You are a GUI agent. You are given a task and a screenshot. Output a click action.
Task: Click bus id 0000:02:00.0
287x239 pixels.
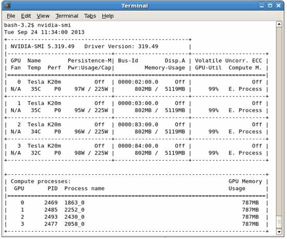pos(138,82)
